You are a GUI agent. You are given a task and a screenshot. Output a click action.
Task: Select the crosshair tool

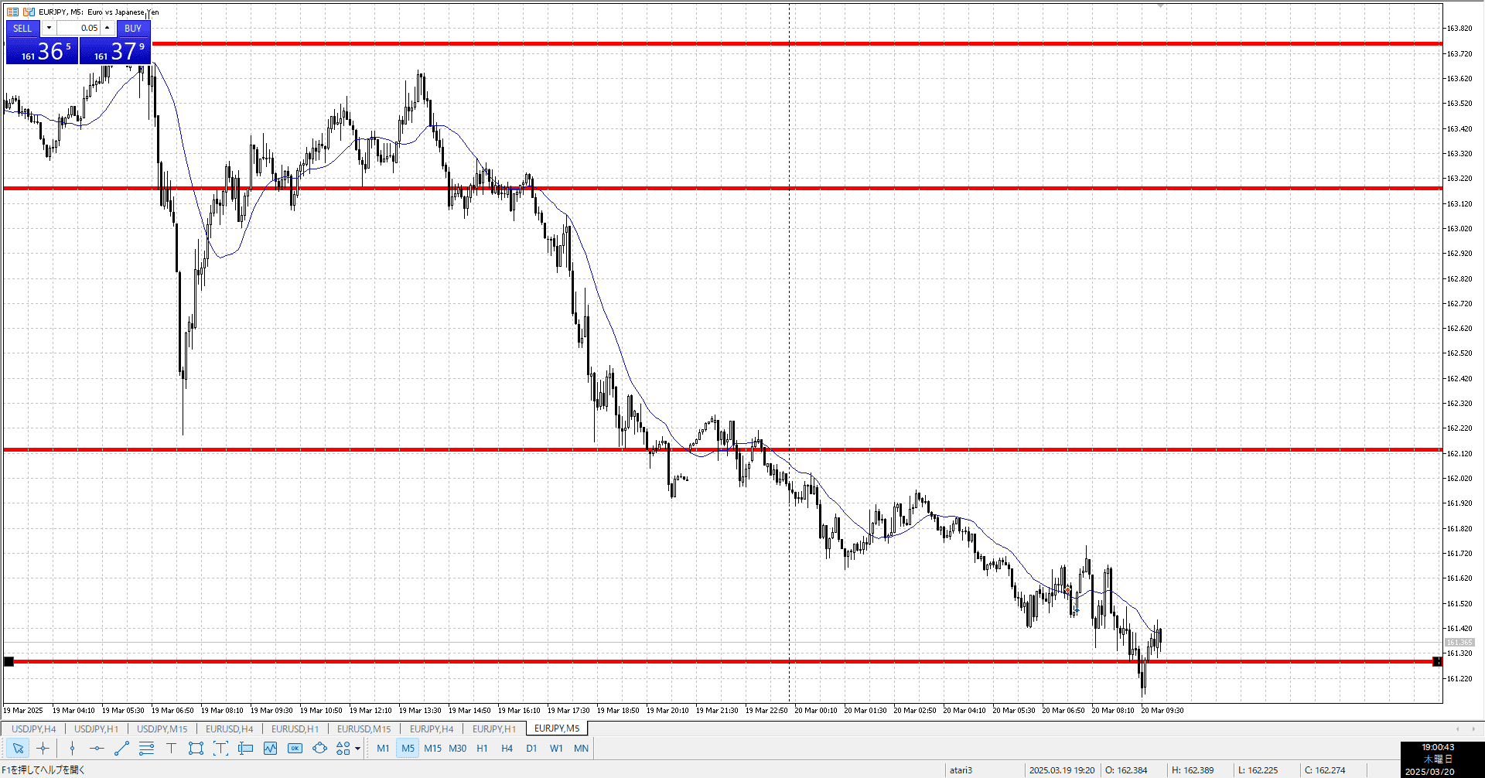pyautogui.click(x=43, y=748)
